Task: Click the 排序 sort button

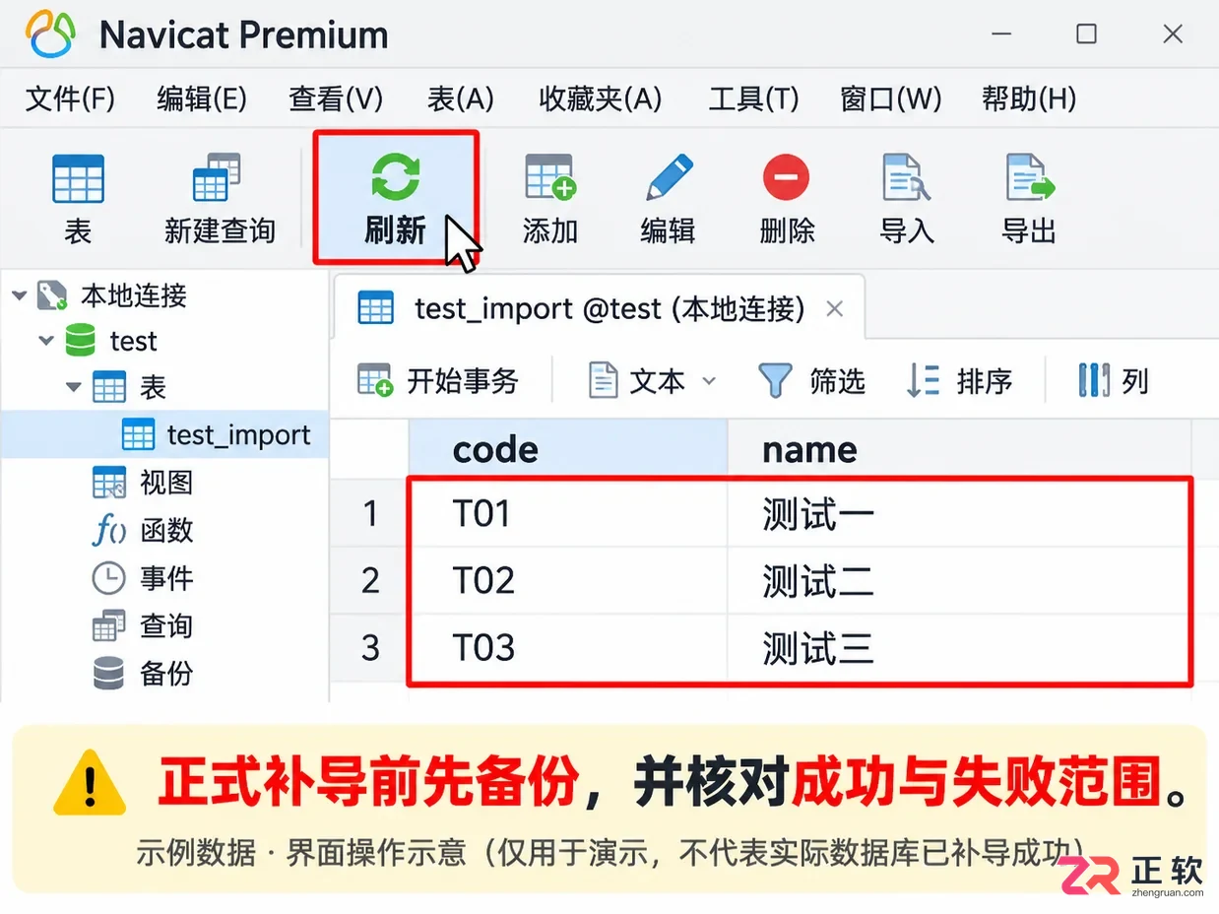Action: click(959, 381)
